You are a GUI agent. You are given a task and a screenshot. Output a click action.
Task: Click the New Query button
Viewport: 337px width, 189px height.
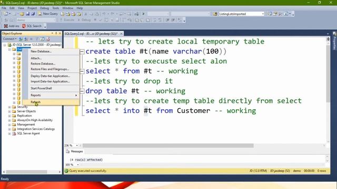[48, 14]
